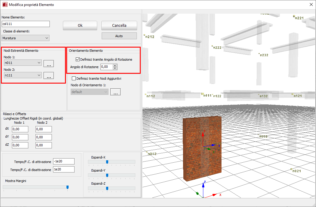Click browse button next to Nodo 1
Viewport: 316px width, 207px height.
[x=49, y=63]
